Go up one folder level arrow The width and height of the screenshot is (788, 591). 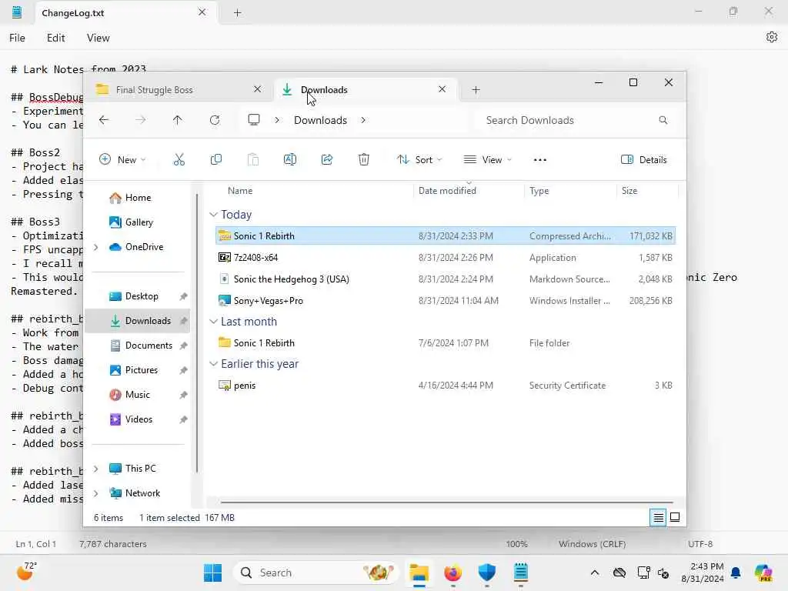point(178,120)
